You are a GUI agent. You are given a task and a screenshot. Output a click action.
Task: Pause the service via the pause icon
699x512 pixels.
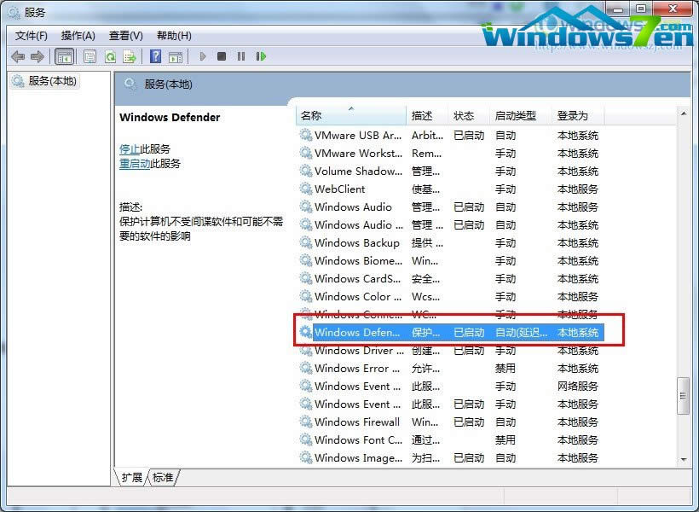[x=241, y=56]
